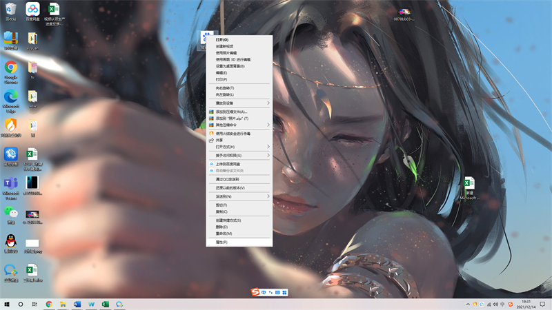
Task: Choose 共享 in the context menu
Action: coord(239,141)
